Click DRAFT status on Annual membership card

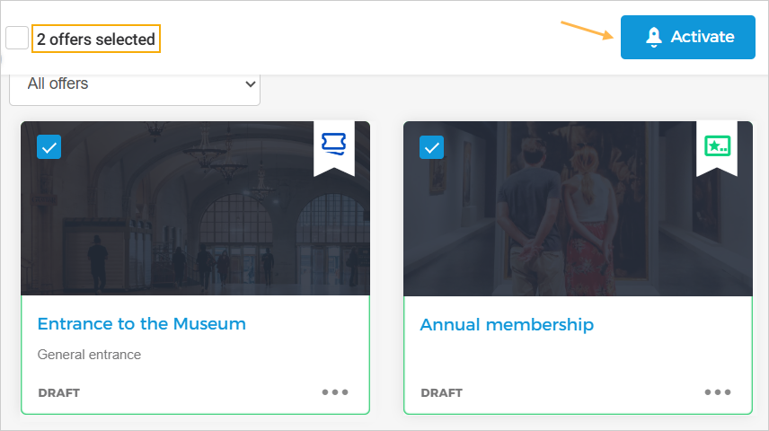441,393
